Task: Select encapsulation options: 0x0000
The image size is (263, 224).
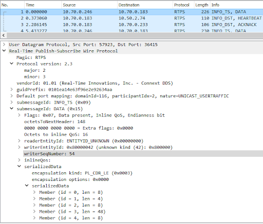Action: click(70, 179)
